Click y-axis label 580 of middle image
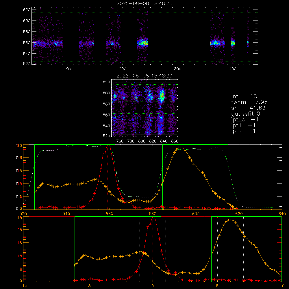 click(x=107, y=104)
